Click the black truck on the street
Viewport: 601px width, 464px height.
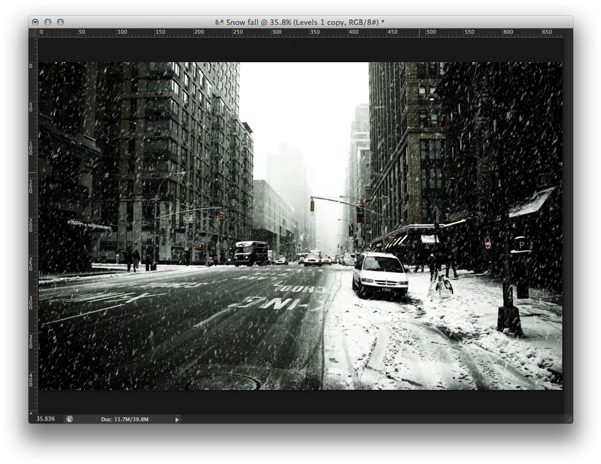click(x=251, y=253)
